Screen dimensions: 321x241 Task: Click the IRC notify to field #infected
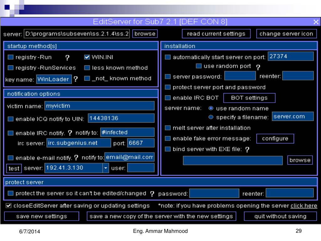(127, 132)
